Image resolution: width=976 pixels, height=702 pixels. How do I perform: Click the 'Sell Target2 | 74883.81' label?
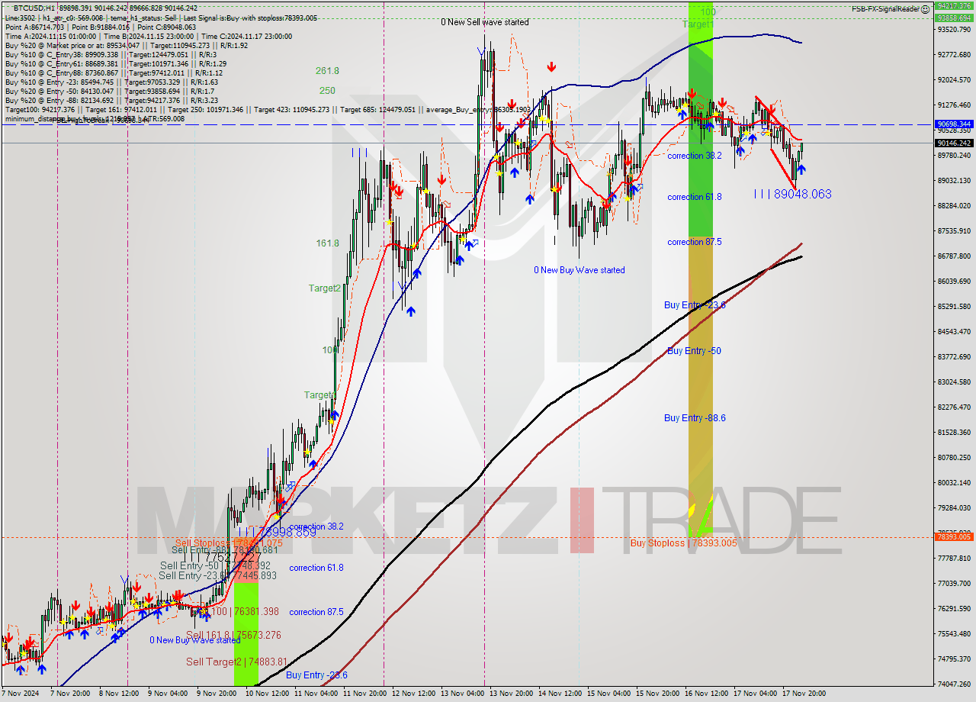click(x=237, y=662)
